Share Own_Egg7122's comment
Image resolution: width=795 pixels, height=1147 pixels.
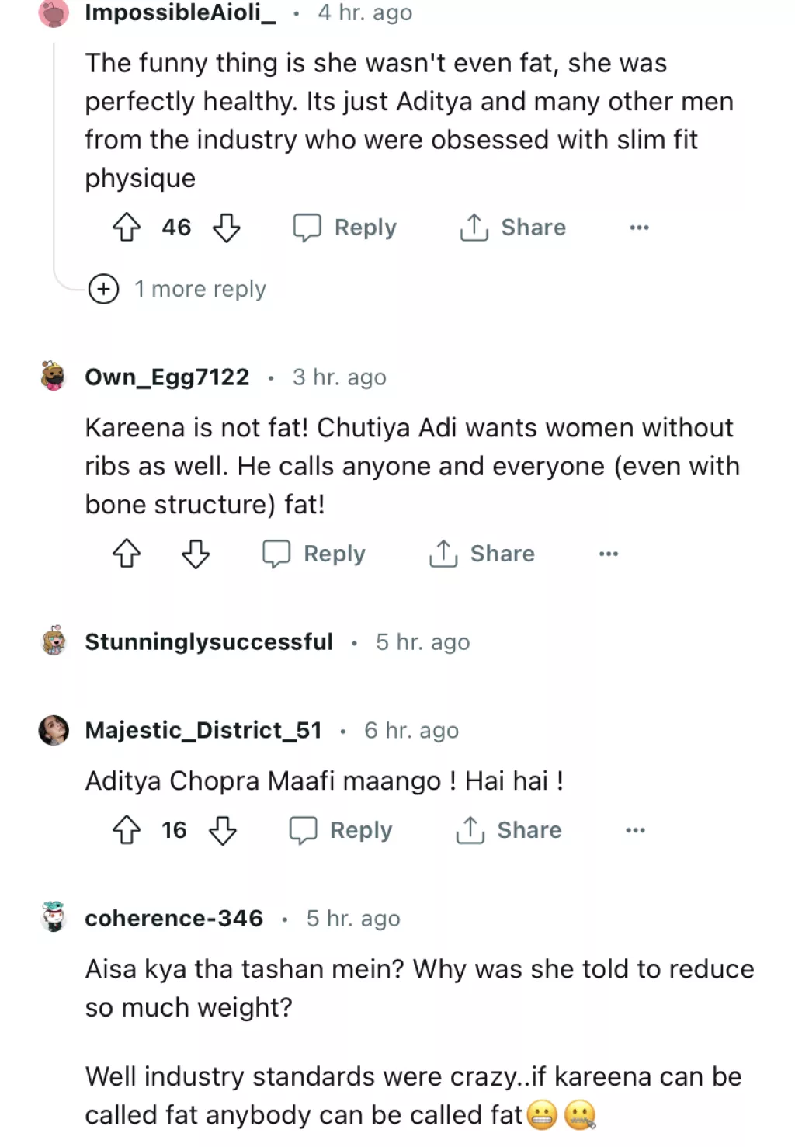coord(481,554)
